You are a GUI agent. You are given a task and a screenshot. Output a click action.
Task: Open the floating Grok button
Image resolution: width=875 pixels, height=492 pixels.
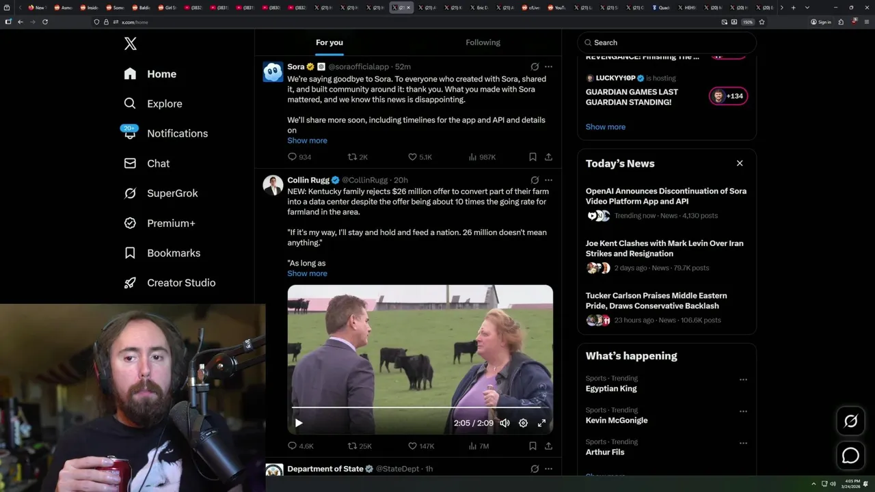point(850,422)
